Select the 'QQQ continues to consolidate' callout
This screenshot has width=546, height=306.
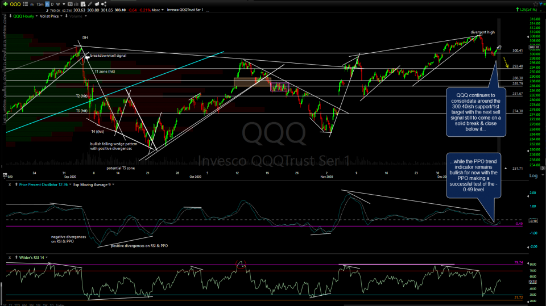[475, 112]
